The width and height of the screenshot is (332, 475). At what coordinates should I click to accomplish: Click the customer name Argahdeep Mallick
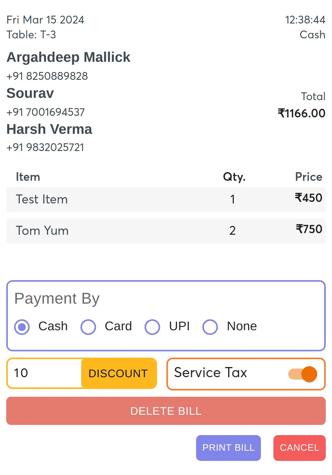pos(68,57)
